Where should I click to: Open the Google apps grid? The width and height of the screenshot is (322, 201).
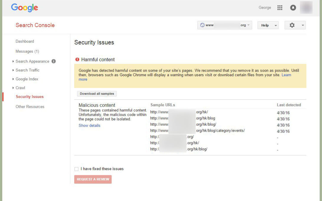point(280,7)
